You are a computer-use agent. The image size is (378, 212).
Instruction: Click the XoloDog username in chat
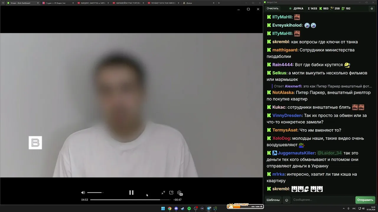tap(281, 138)
